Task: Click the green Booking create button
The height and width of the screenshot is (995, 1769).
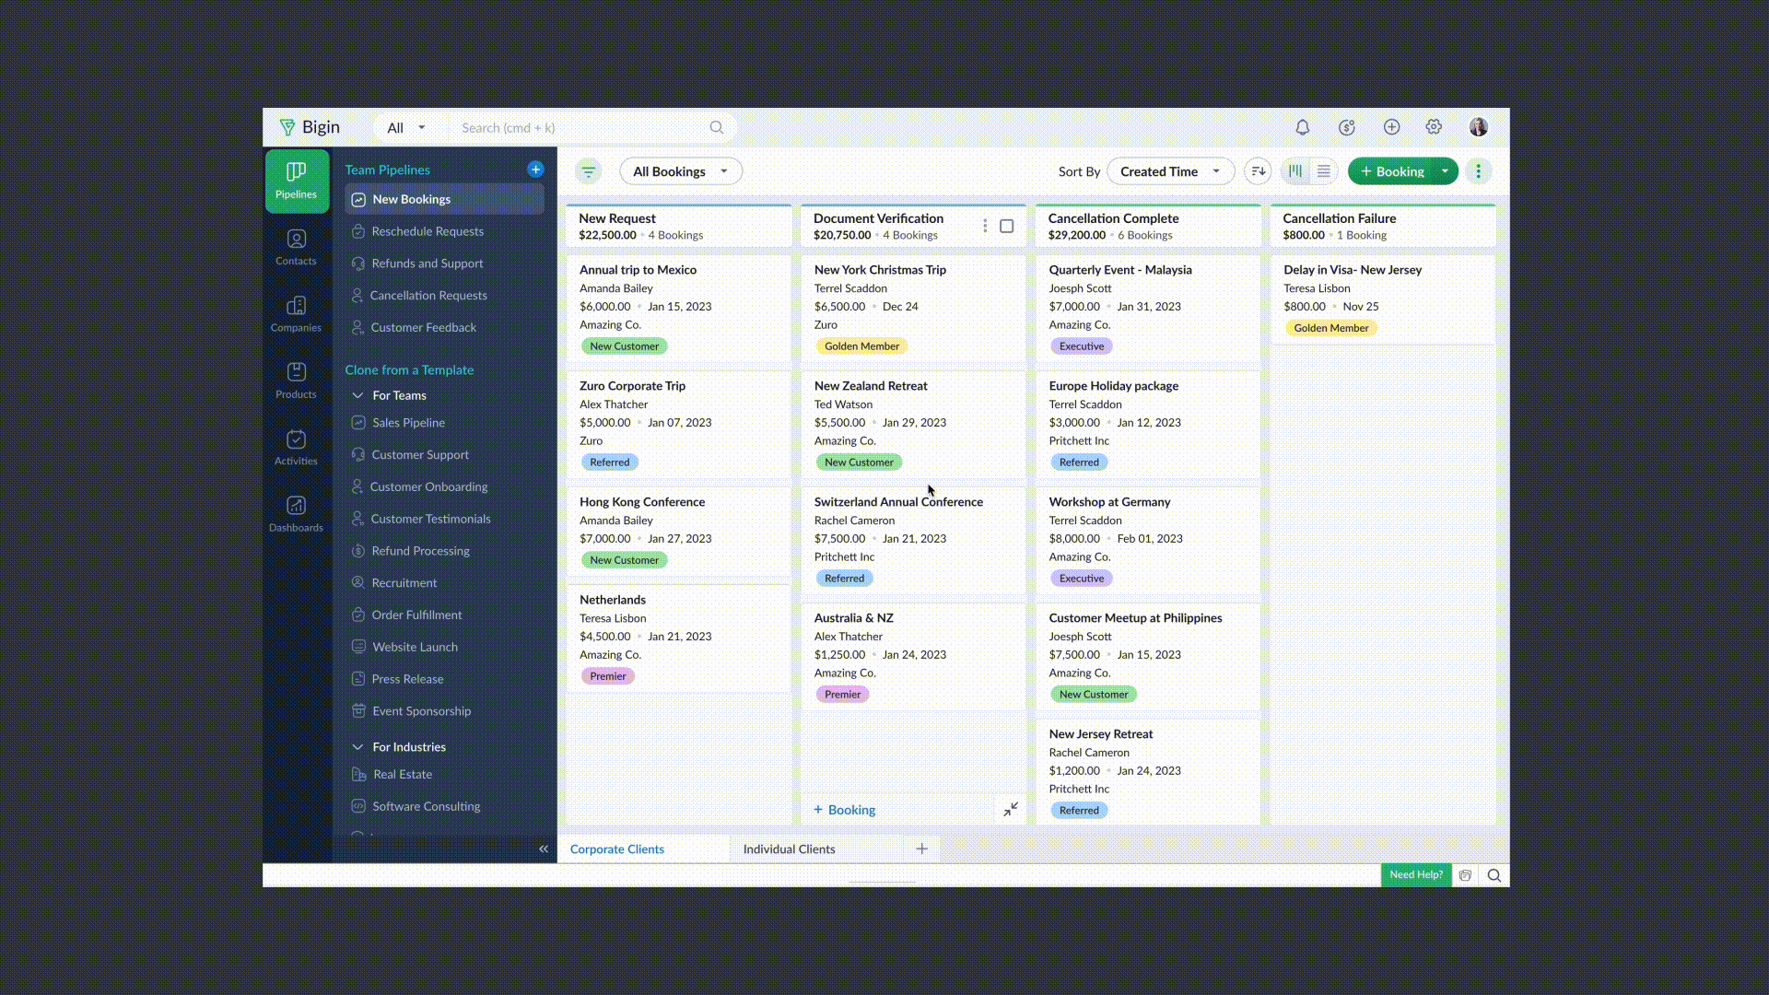Action: pyautogui.click(x=1392, y=171)
